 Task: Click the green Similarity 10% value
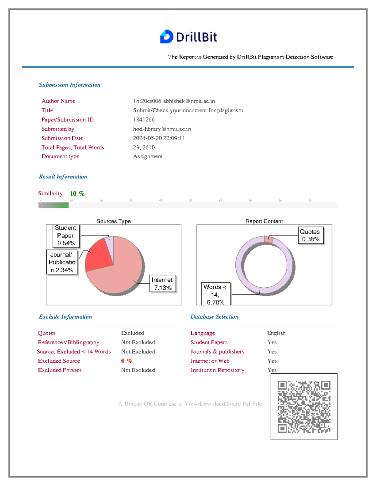77,193
